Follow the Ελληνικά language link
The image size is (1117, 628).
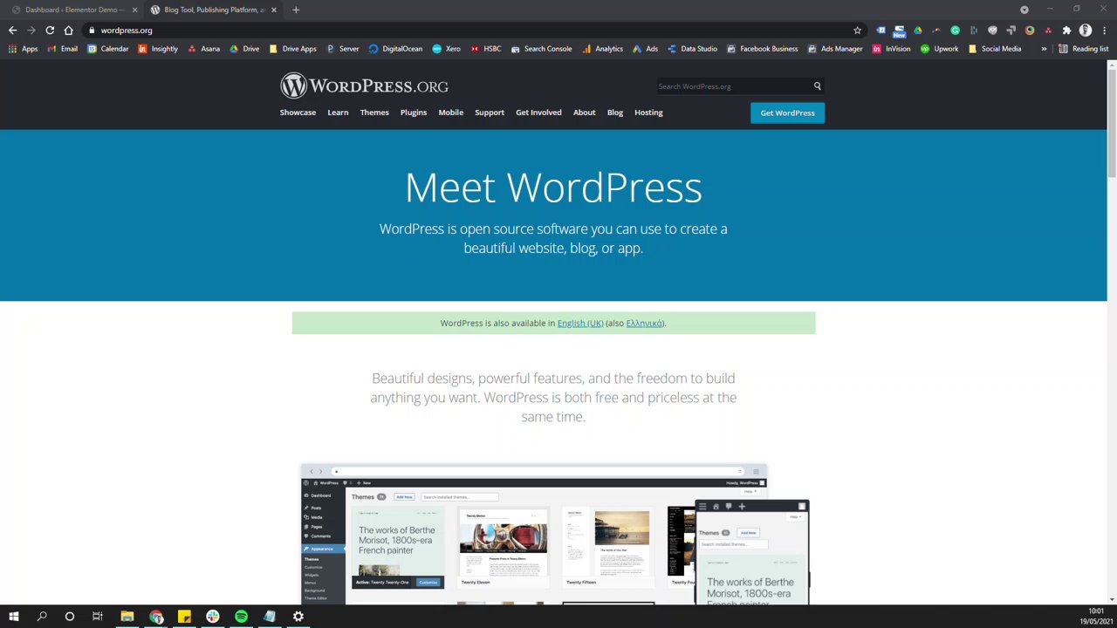pos(644,324)
